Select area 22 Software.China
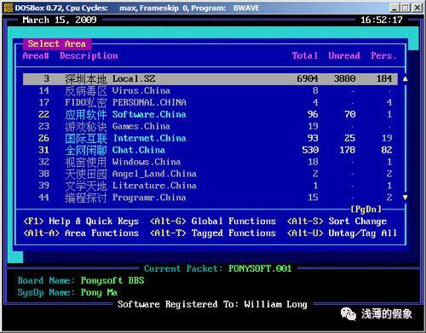The image size is (426, 333). click(x=210, y=114)
